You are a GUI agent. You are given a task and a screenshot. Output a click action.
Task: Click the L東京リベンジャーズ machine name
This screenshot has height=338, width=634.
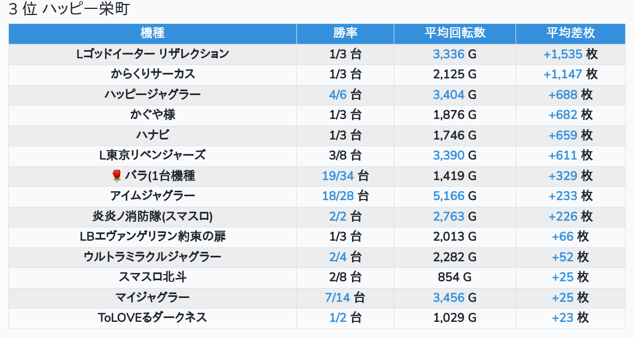tap(152, 155)
